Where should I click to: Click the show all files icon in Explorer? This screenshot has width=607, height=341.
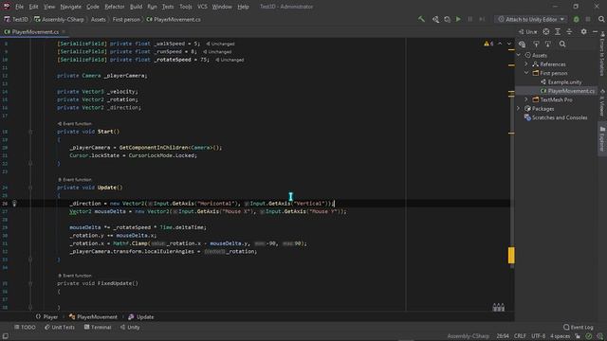point(523,45)
